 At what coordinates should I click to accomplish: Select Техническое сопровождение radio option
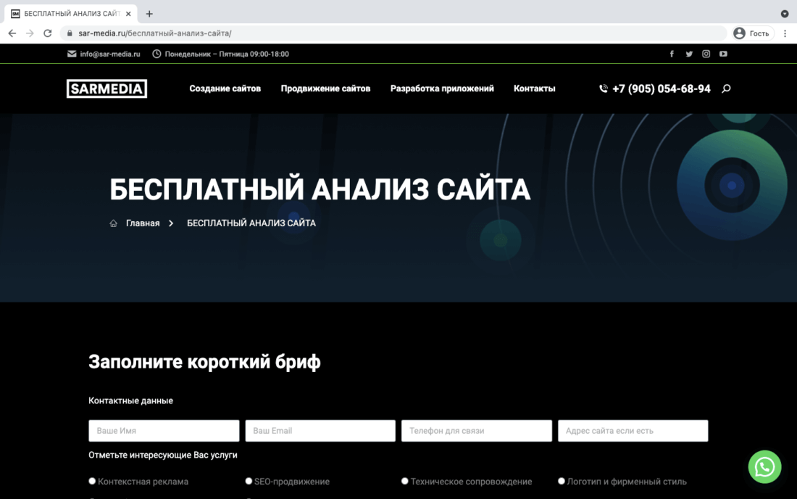tap(404, 481)
